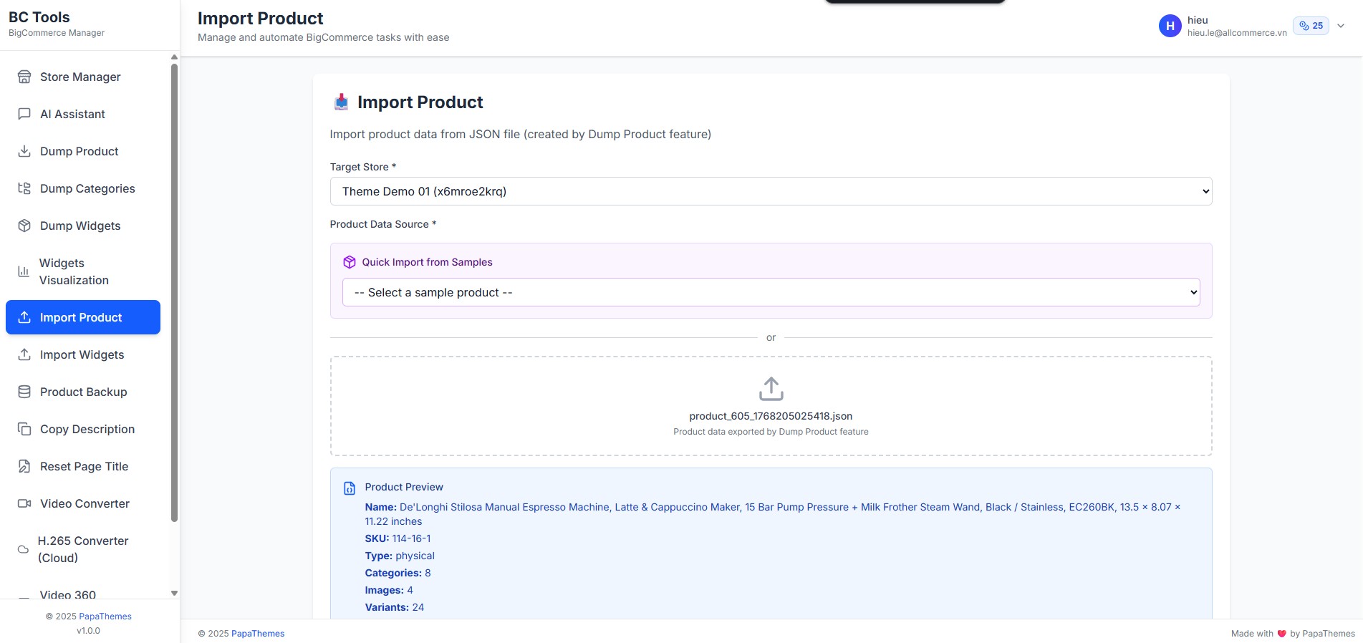The width and height of the screenshot is (1363, 643).
Task: Open the Select a sample product dropdown
Action: click(771, 292)
